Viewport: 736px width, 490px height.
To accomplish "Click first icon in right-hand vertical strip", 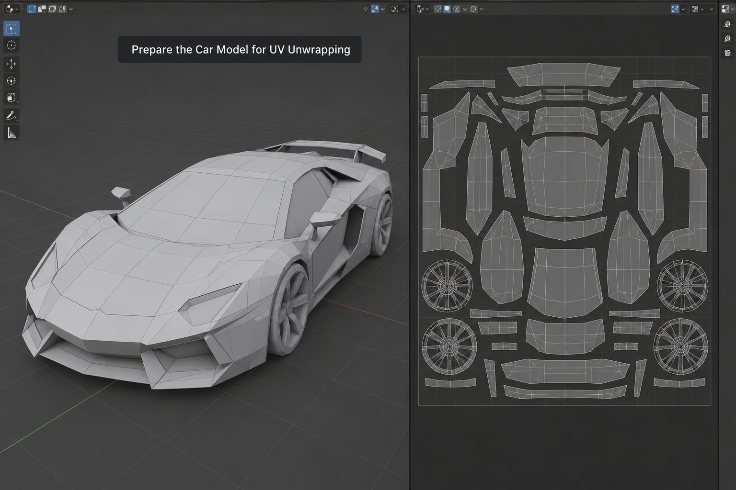I will click(727, 24).
